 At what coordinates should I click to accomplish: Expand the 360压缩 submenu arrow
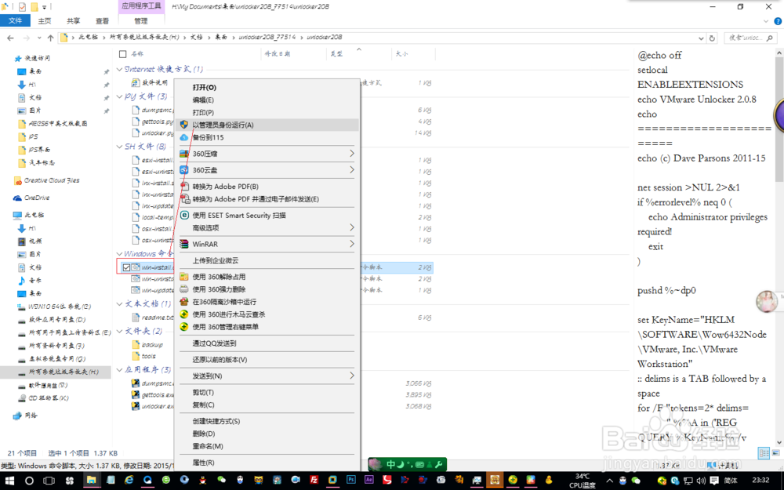(351, 154)
